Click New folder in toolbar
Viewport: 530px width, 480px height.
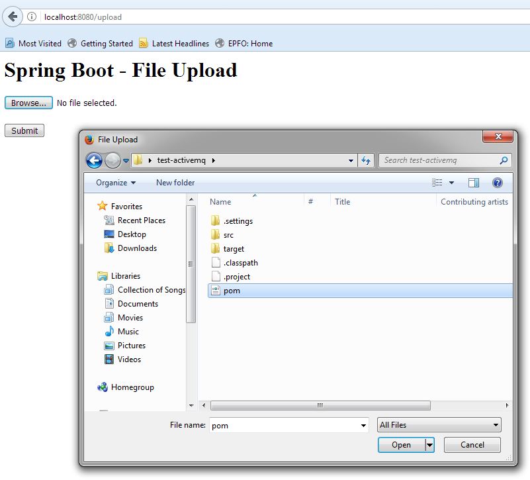(175, 183)
